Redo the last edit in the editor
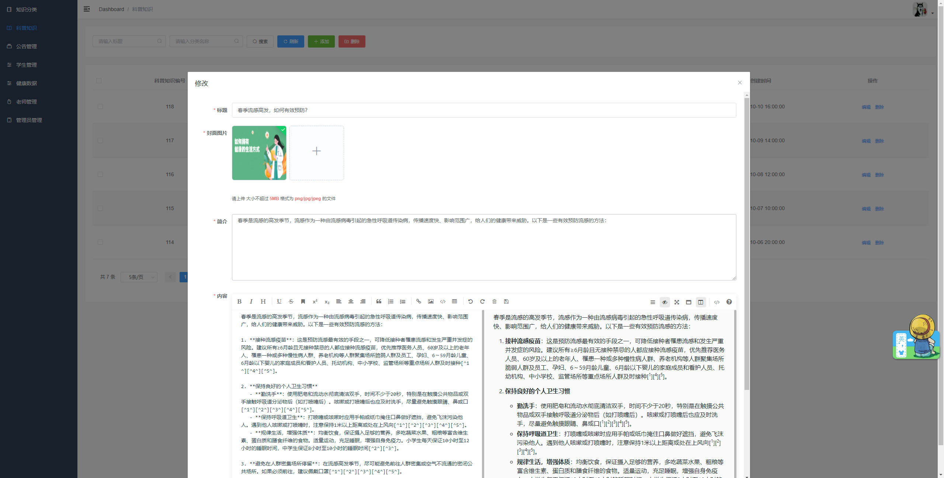 [x=482, y=301]
